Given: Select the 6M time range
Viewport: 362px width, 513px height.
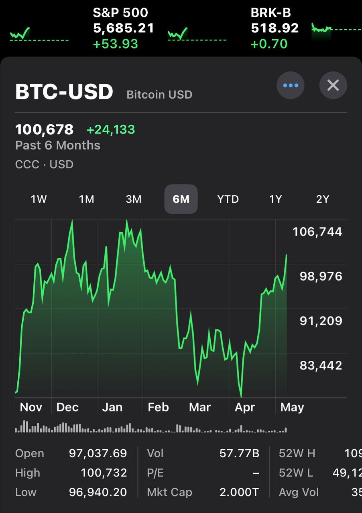Looking at the screenshot, I should (181, 199).
